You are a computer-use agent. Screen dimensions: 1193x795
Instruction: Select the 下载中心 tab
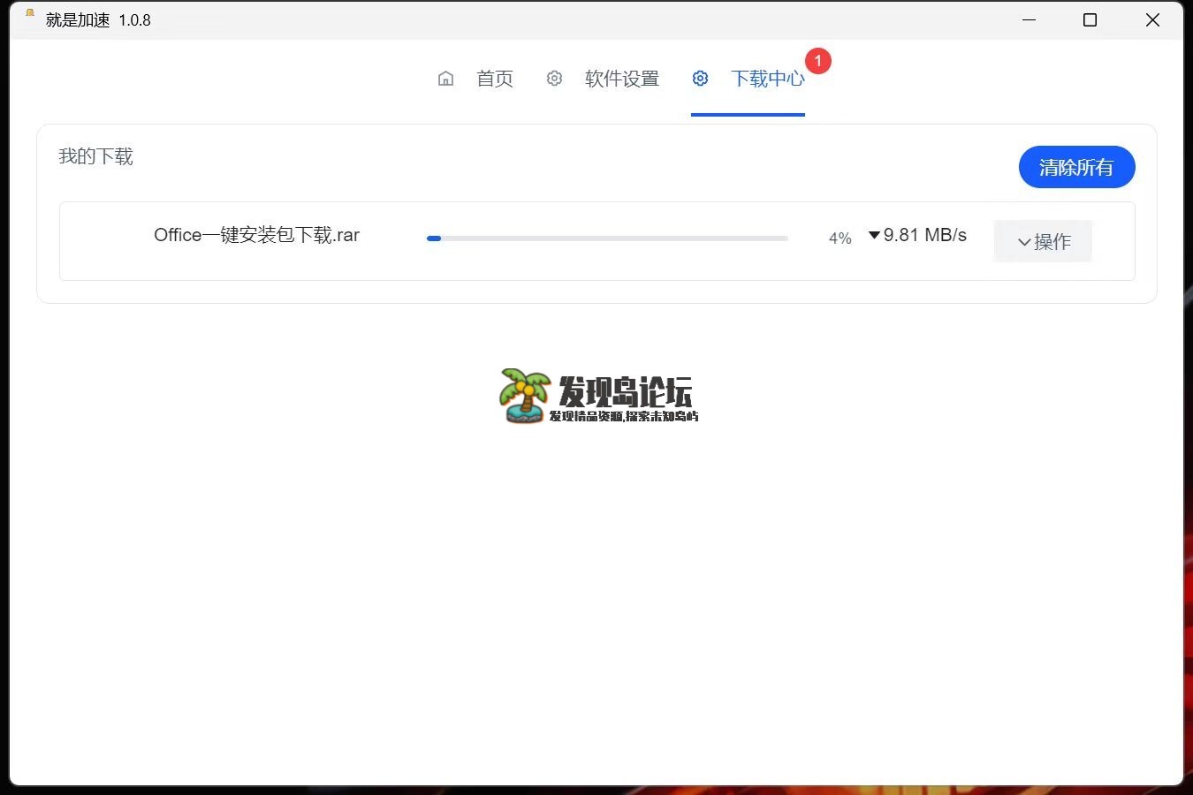tap(768, 79)
